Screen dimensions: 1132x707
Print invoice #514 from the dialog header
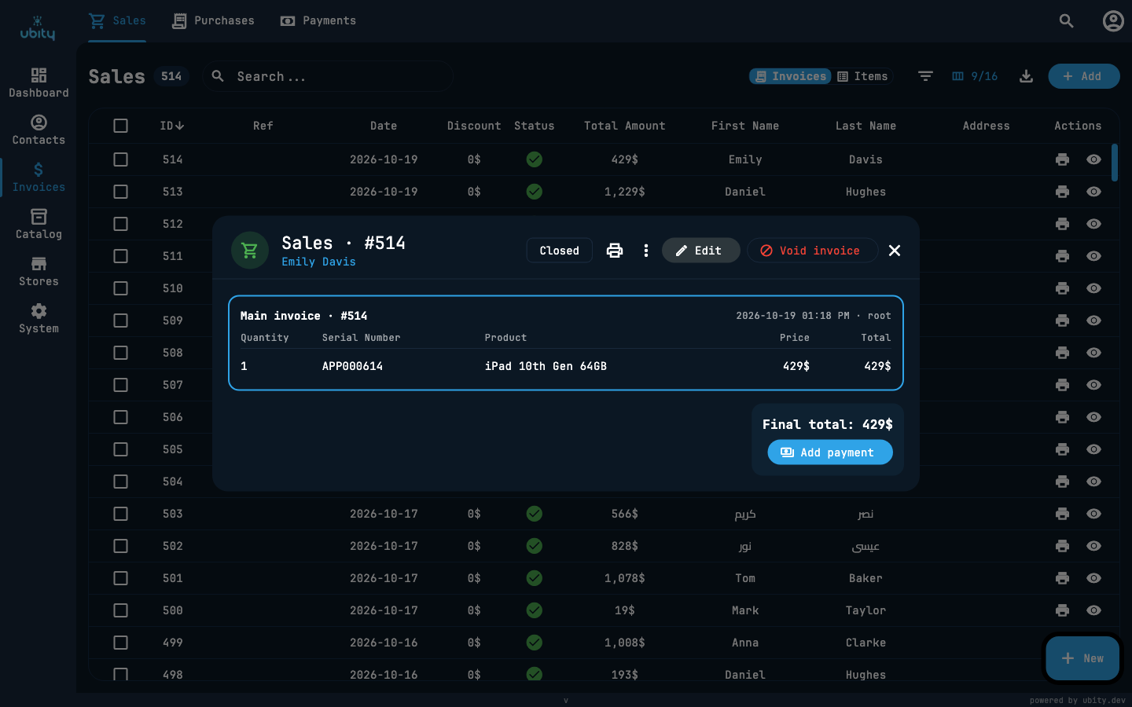coord(615,251)
